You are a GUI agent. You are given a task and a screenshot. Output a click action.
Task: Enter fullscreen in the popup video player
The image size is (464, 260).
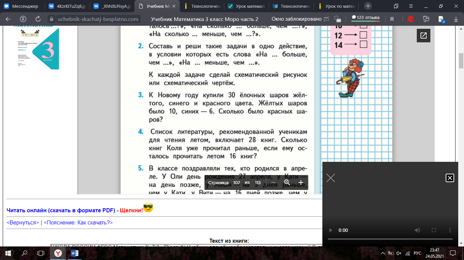[434, 230]
